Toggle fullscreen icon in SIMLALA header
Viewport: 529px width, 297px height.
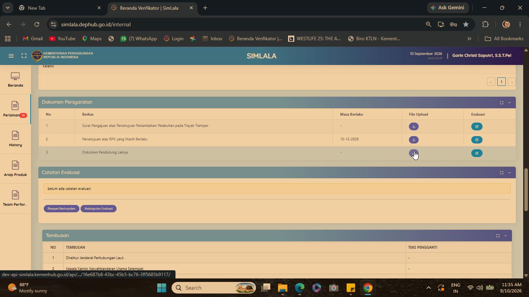click(24, 56)
